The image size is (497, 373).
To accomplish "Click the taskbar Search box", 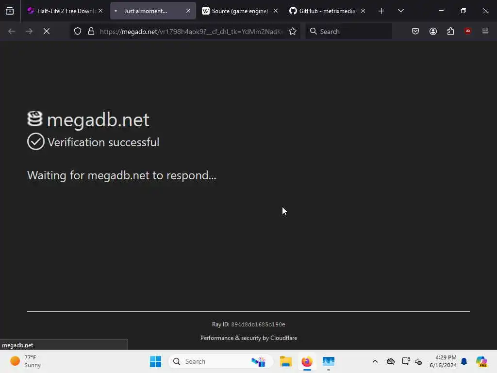I will pos(221,361).
